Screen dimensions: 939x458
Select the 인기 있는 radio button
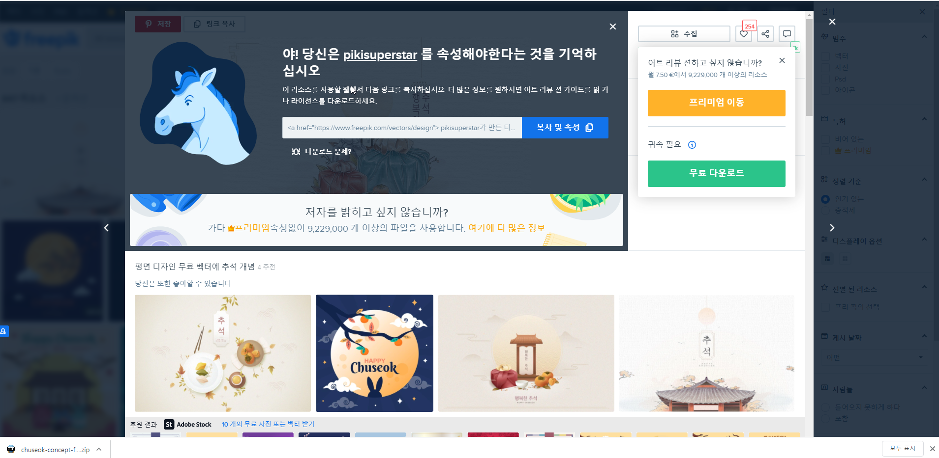[x=825, y=199]
